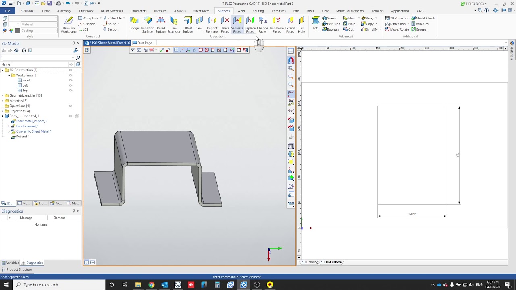Select the Change Faces tool
This screenshot has height=290, width=516.
tap(262, 24)
